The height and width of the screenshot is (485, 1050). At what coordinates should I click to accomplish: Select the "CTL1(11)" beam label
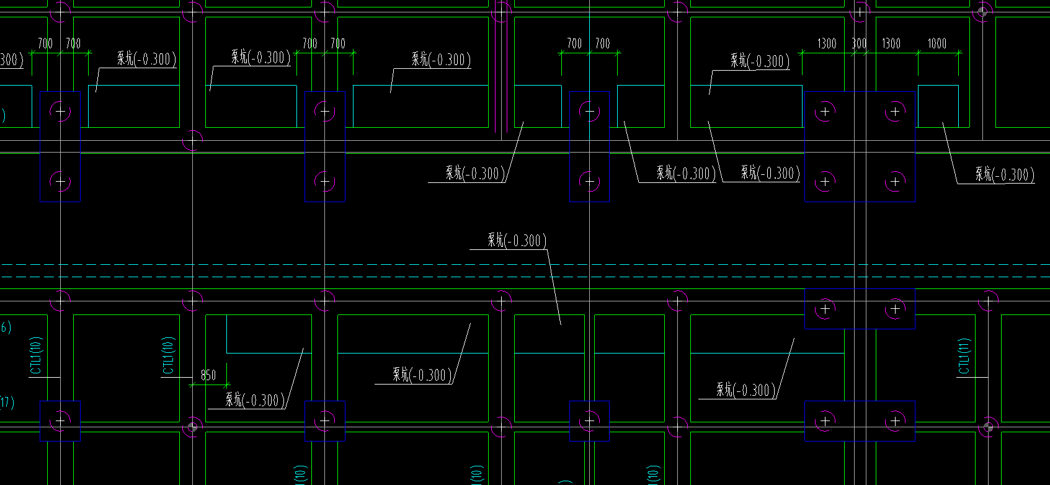coord(964,357)
